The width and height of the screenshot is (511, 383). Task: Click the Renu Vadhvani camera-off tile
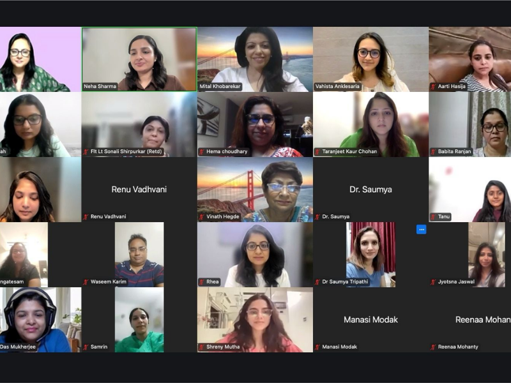tap(139, 189)
